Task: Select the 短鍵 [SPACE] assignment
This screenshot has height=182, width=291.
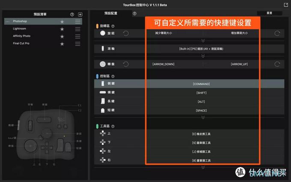Action: (202, 110)
